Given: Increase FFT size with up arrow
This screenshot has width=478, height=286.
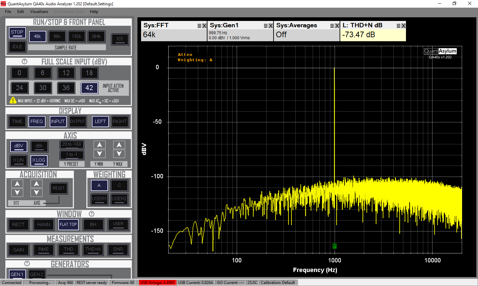Looking at the screenshot, I should [x=17, y=184].
